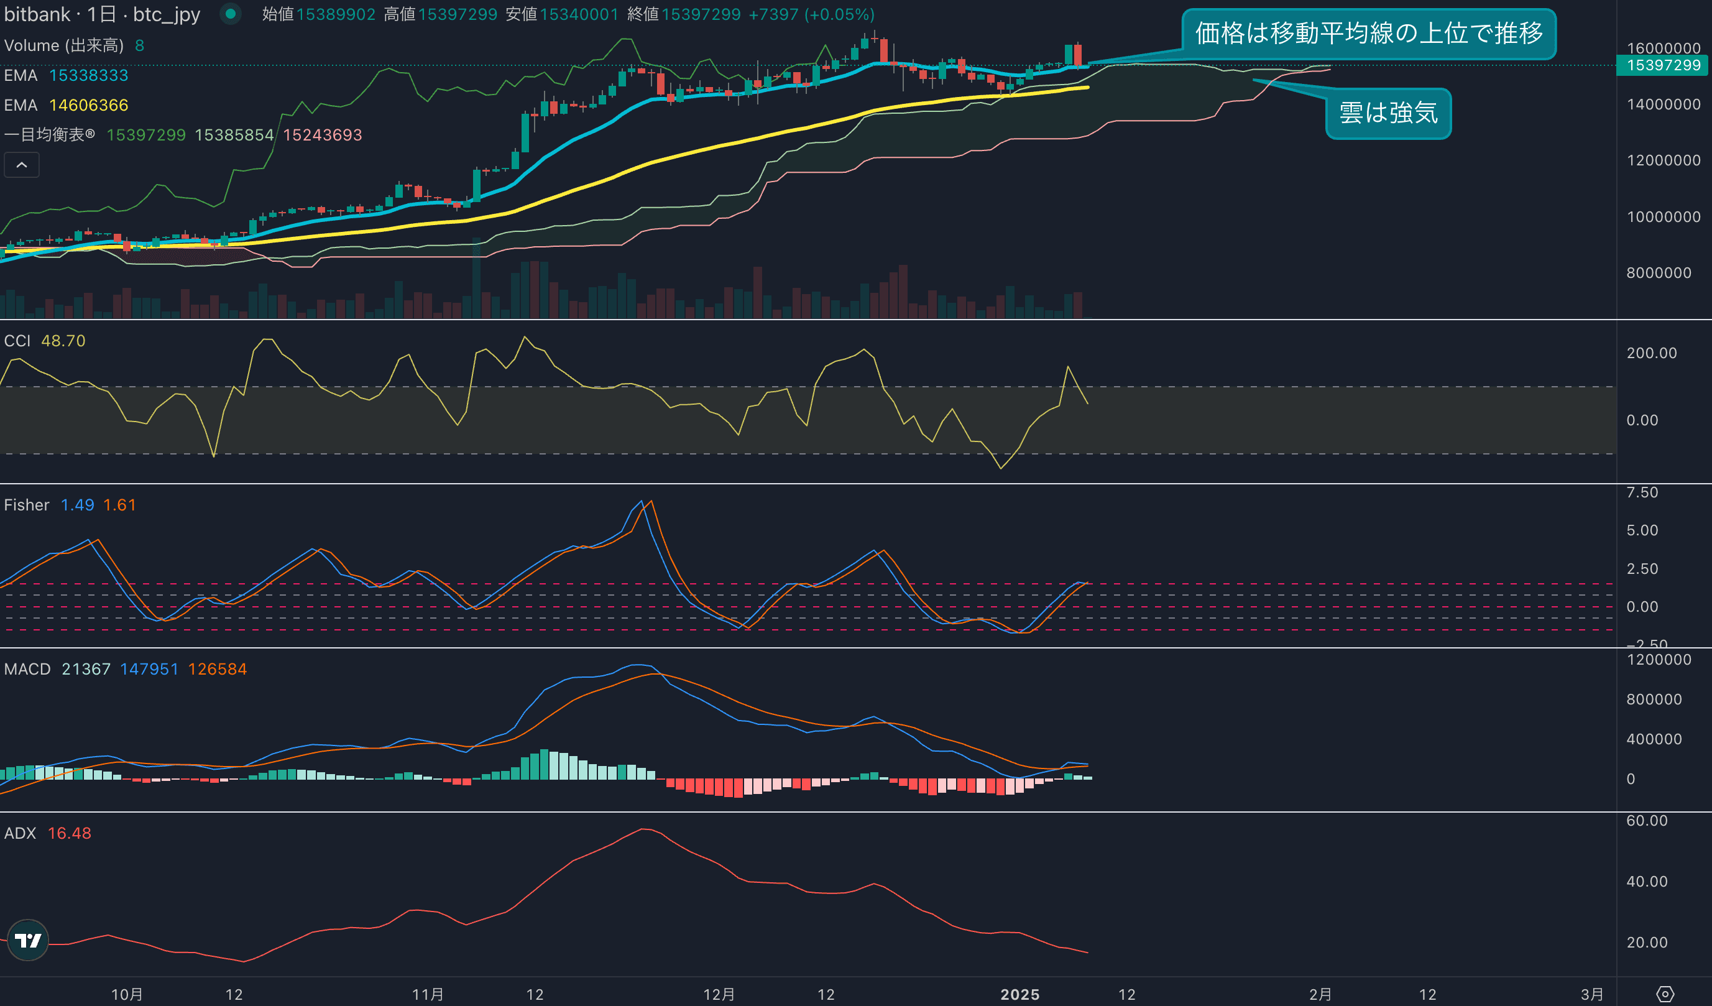Click the bitbank btc_jpy symbol title

click(102, 14)
